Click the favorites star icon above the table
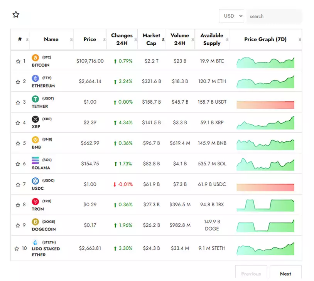This screenshot has width=314, height=281. click(x=16, y=14)
